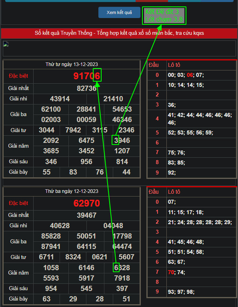238x307 pixels.
Task: Click the Xem kết quả button
Action: pos(119,12)
